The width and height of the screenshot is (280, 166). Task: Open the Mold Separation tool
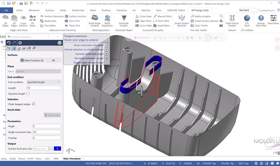[107, 21]
